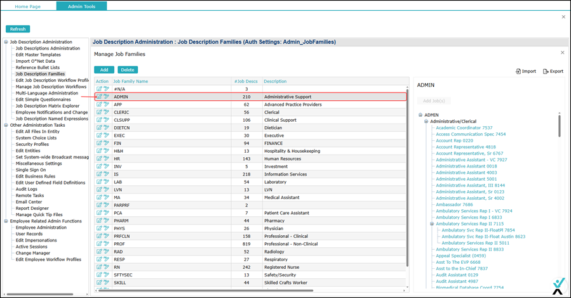Click the text-pencil icon in the HR row
The width and height of the screenshot is (571, 298).
pyautogui.click(x=106, y=159)
